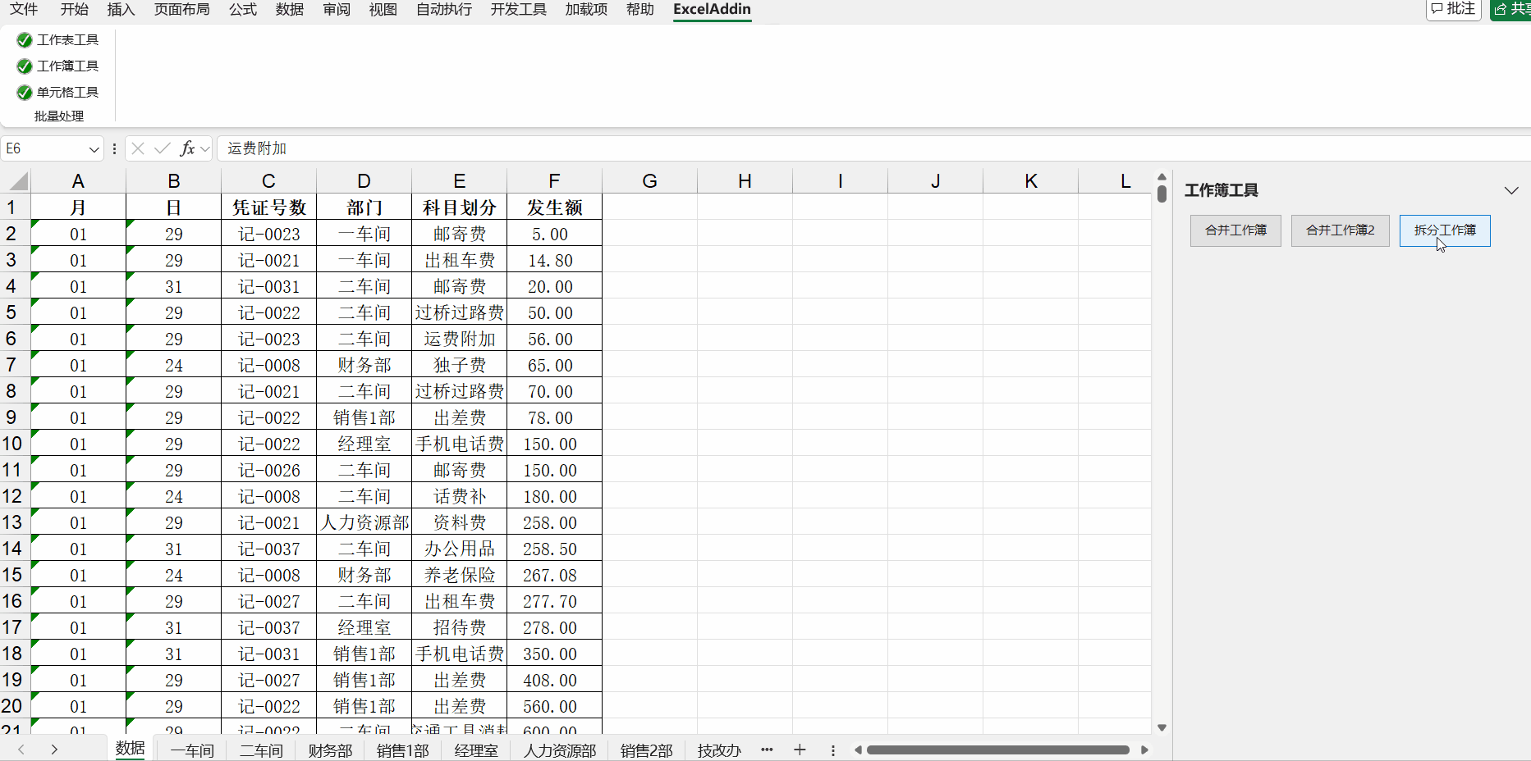
Task: Click the 合并工作簿2 button
Action: tap(1340, 230)
